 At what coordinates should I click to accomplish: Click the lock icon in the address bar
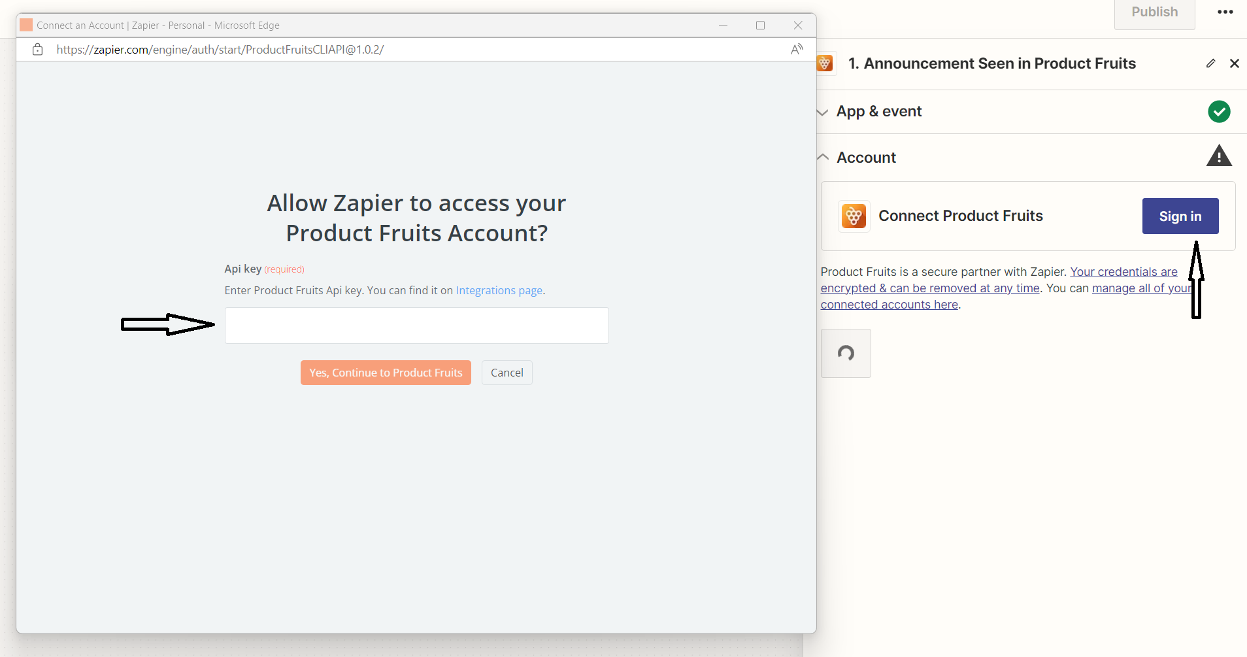click(37, 49)
